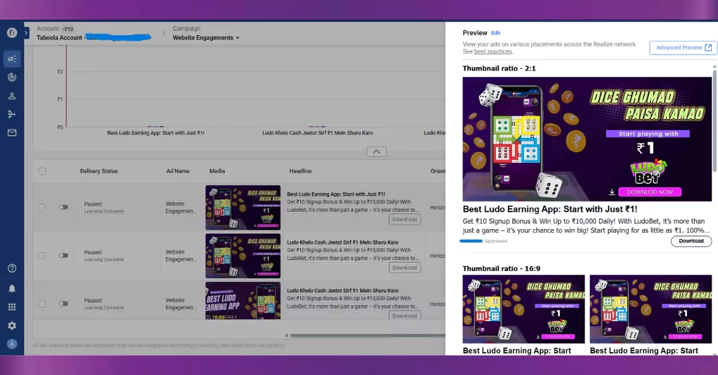The width and height of the screenshot is (718, 375).
Task: Click the Edit link next to Preview
Action: pos(495,33)
